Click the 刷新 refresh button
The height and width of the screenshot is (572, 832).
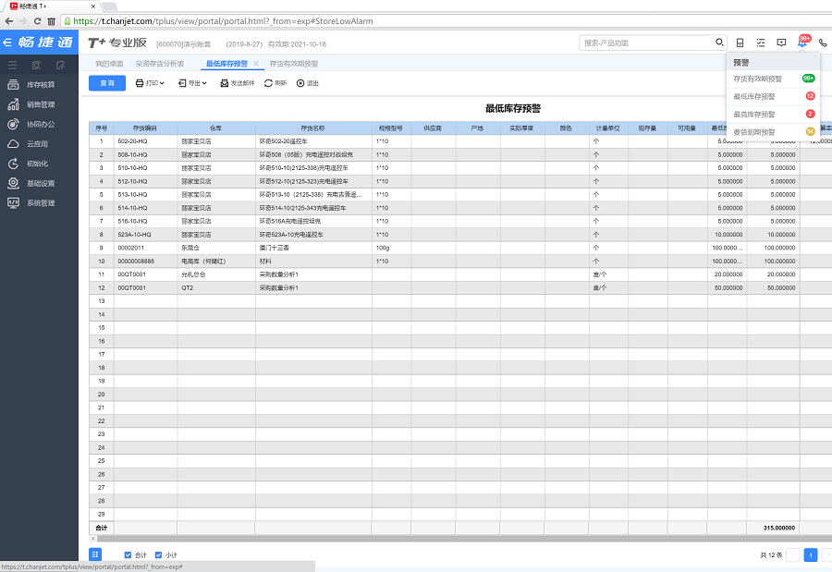tap(275, 83)
